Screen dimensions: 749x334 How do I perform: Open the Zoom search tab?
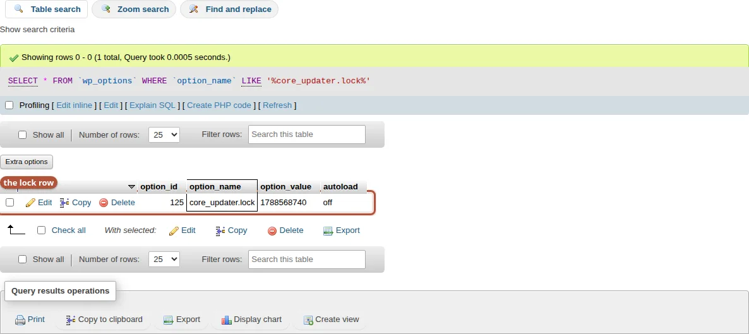[x=134, y=9]
